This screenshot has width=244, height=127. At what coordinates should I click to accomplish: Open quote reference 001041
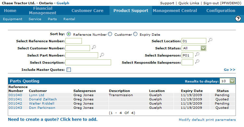tap(15, 99)
